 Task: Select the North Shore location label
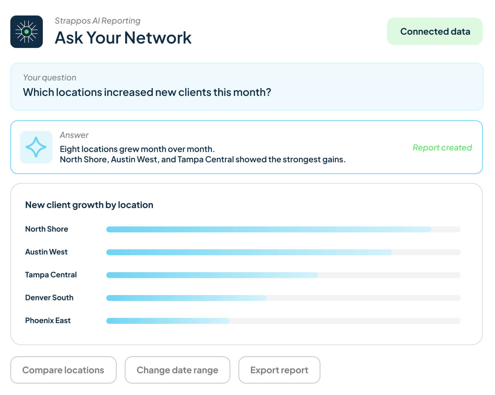click(47, 229)
